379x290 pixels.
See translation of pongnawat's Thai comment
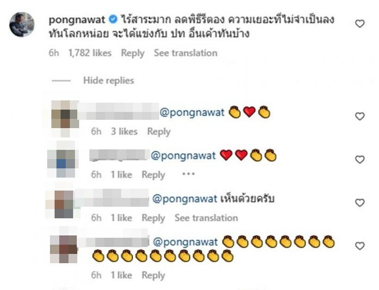(186, 53)
